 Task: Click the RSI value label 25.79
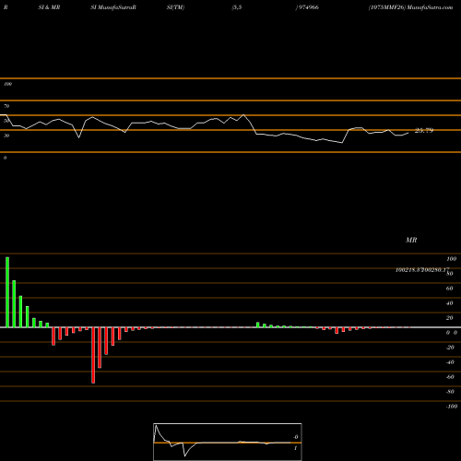tap(424, 131)
